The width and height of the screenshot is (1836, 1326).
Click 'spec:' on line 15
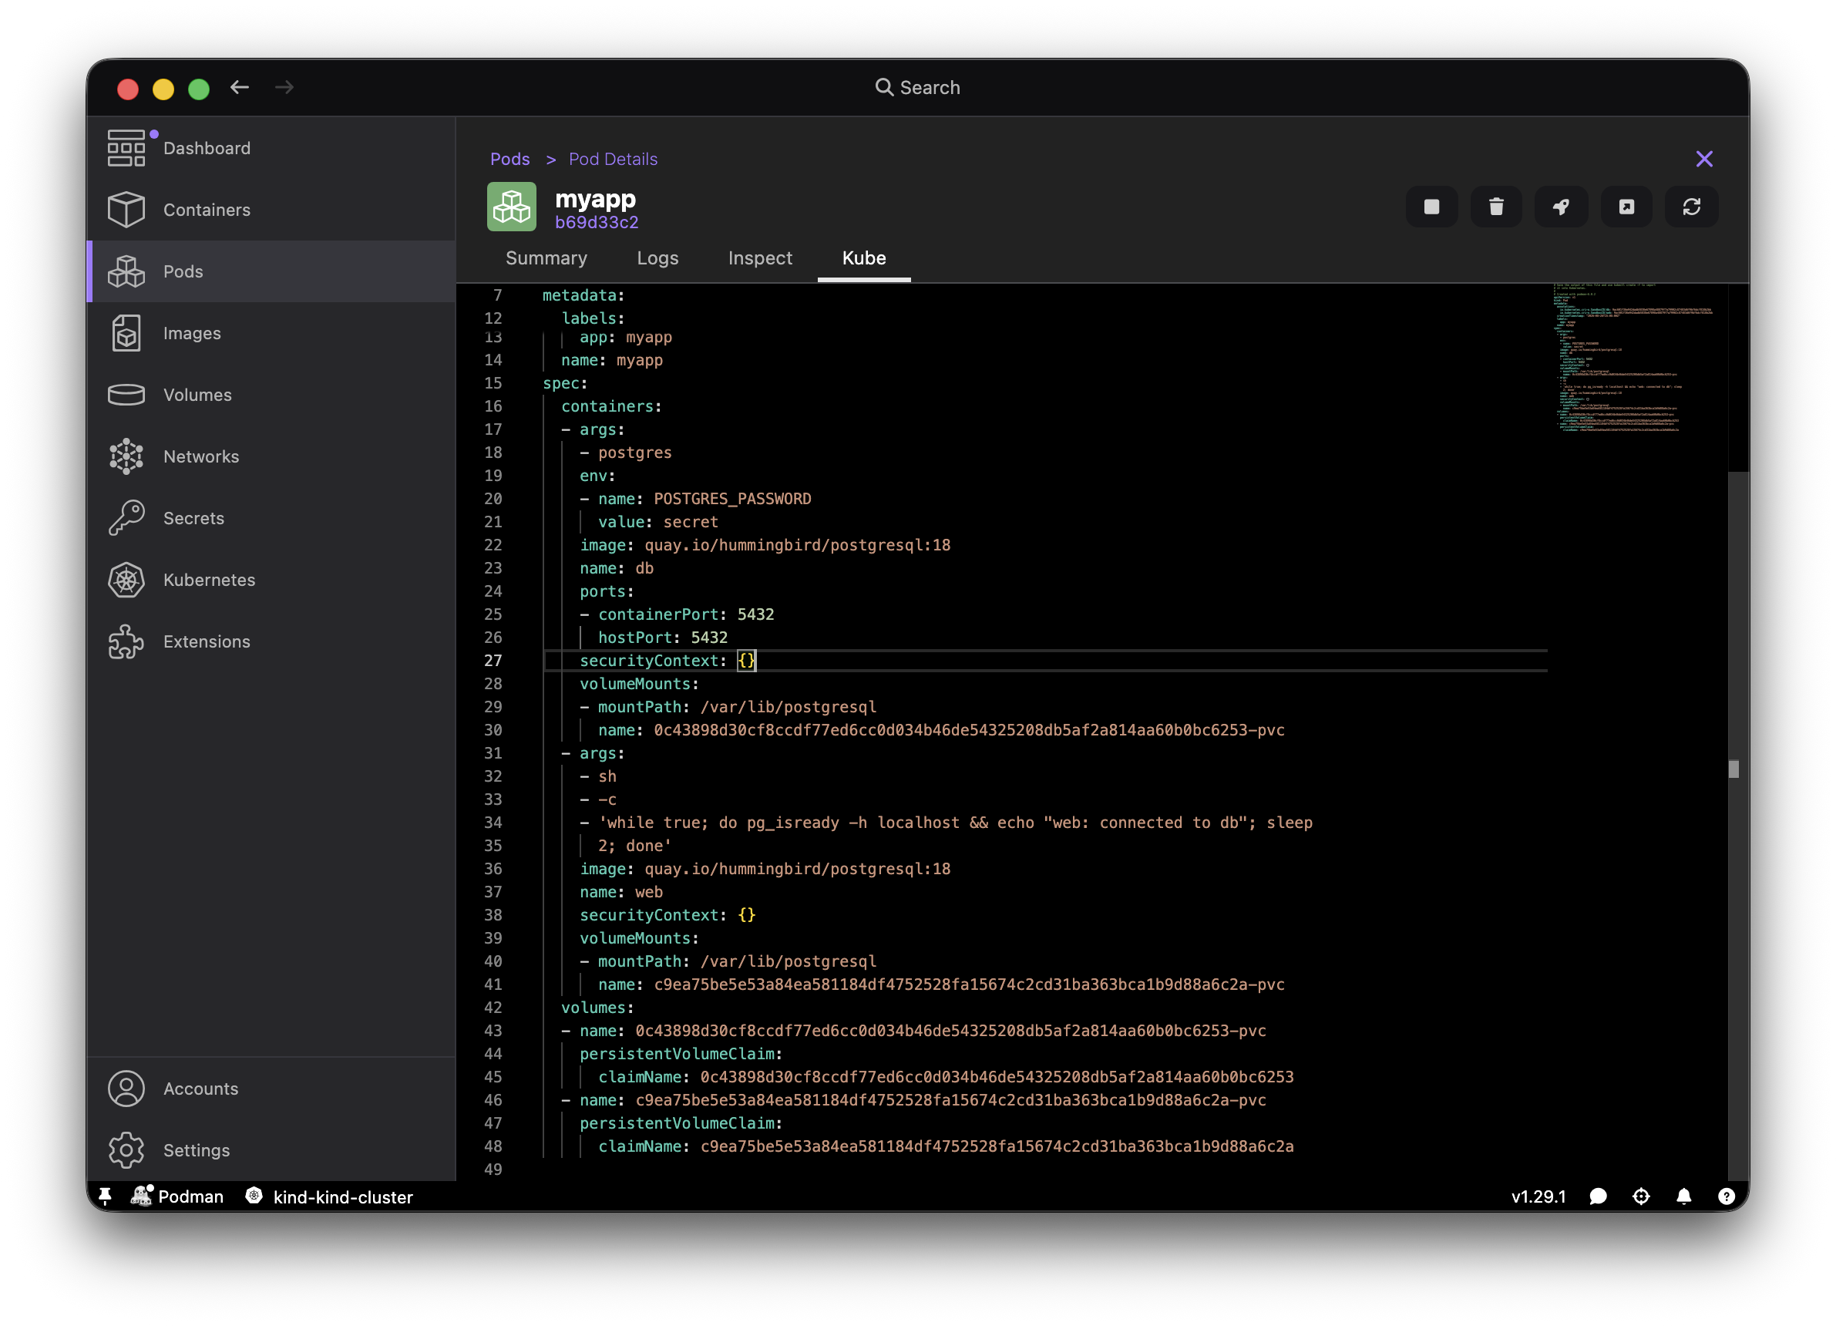pyautogui.click(x=565, y=383)
